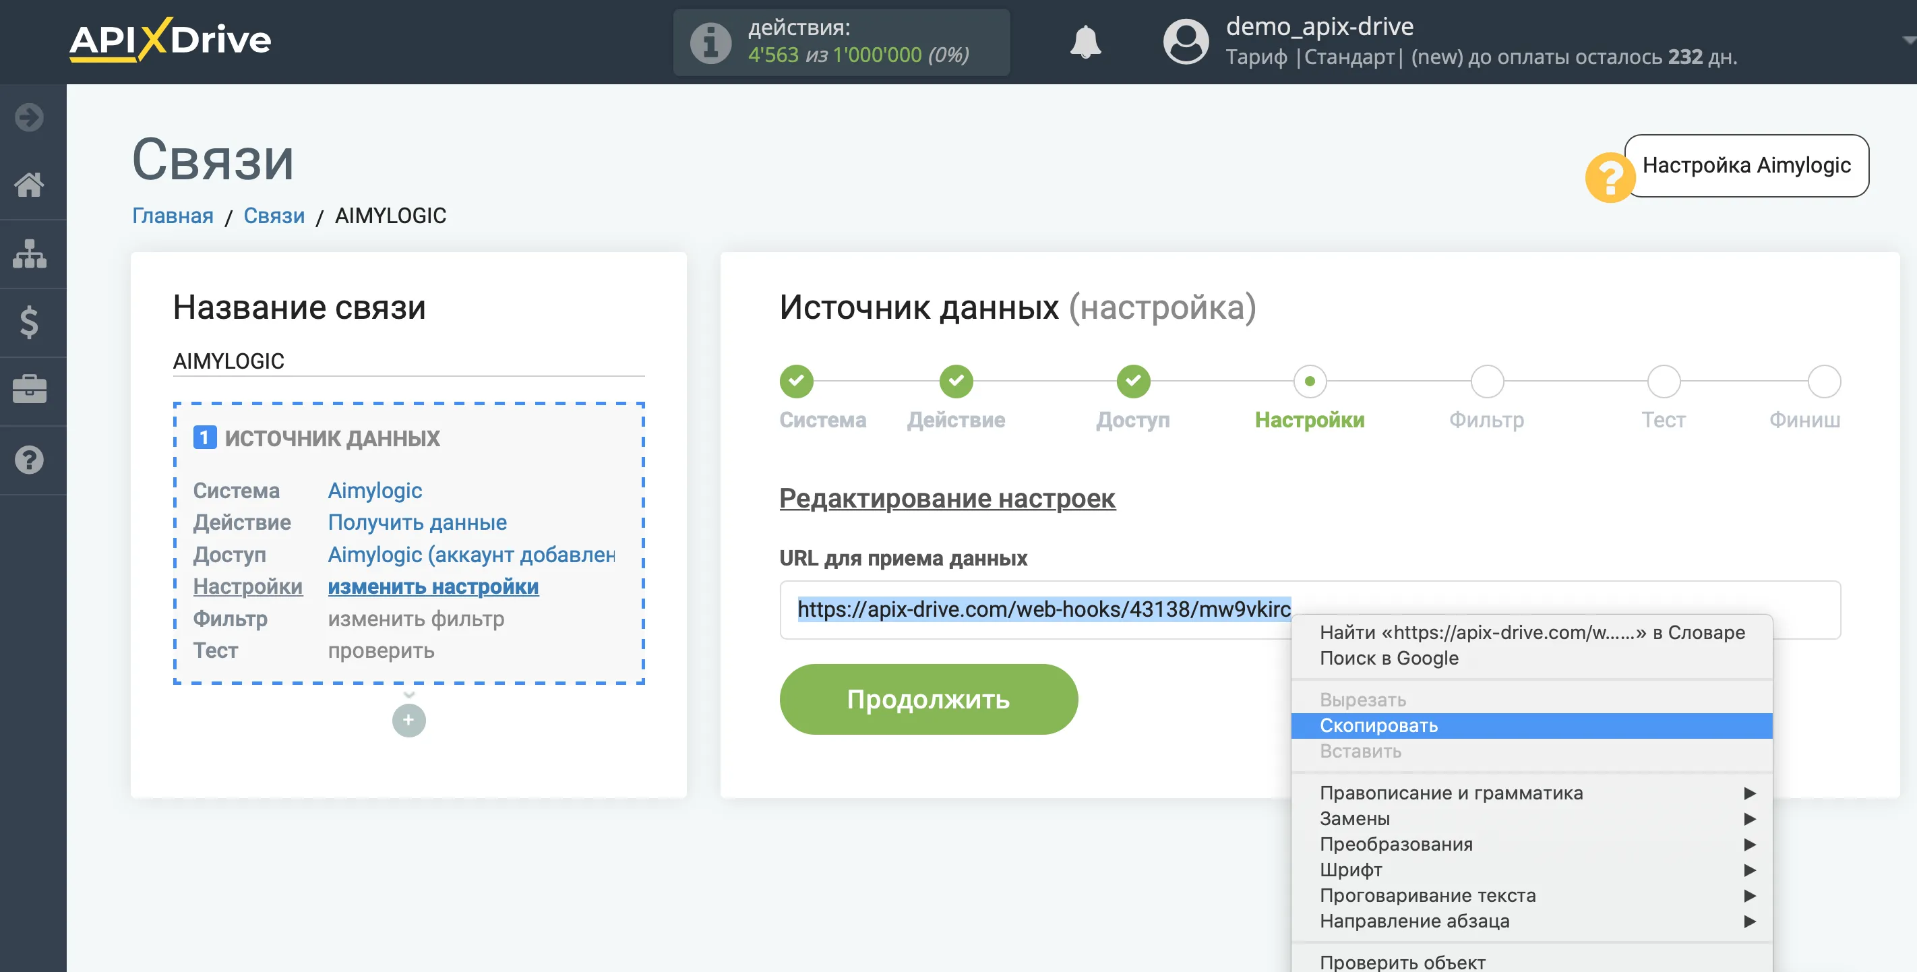1917x972 pixels.
Task: Expand the account menu arrow in the header
Action: pos(1908,40)
